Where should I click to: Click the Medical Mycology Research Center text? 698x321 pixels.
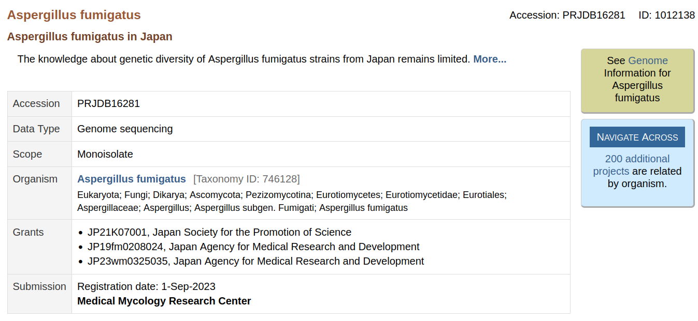click(164, 301)
